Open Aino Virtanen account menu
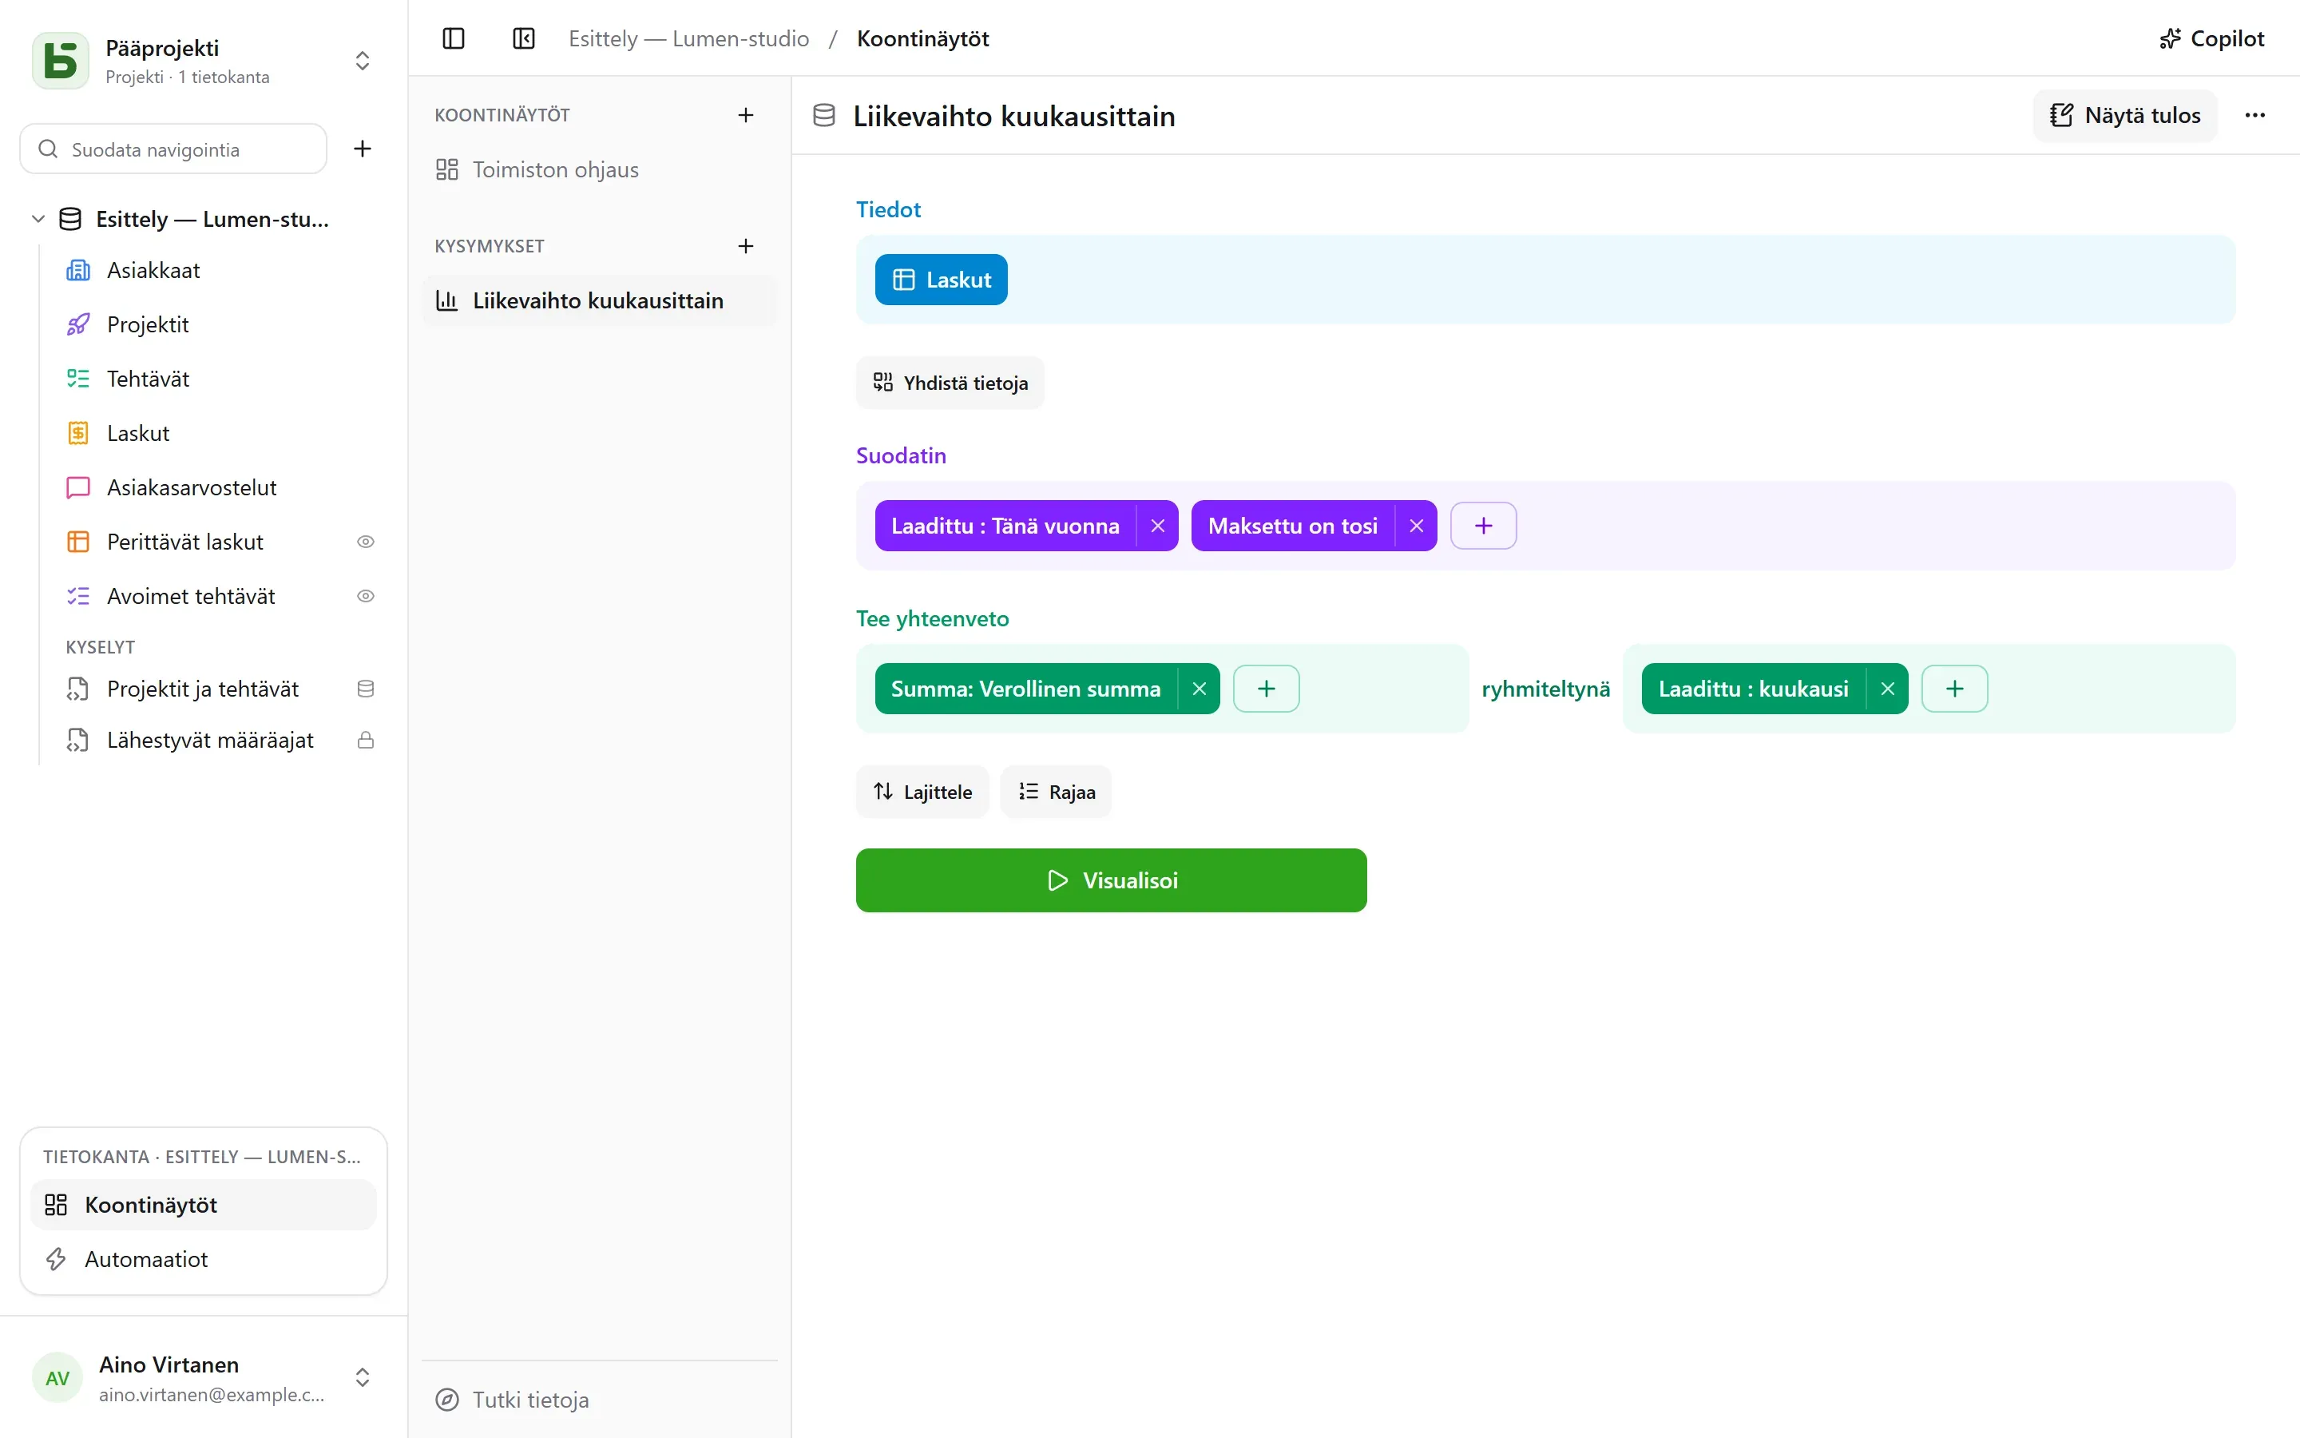The image size is (2300, 1438). click(204, 1377)
